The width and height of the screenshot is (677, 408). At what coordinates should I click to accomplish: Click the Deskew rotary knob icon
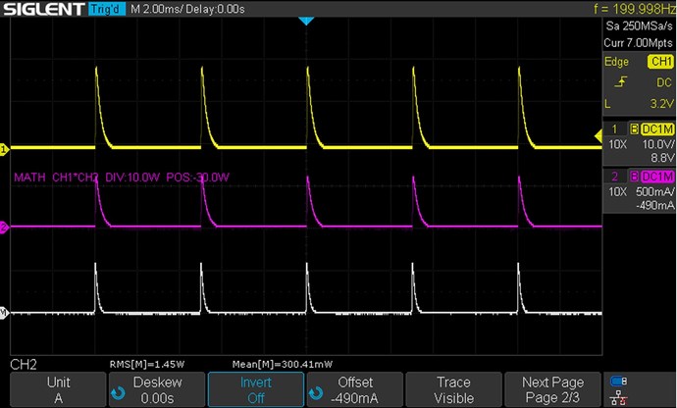click(x=118, y=393)
